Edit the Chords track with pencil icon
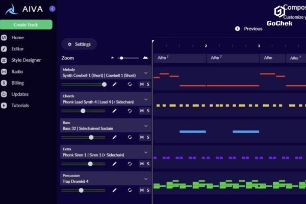The width and height of the screenshot is (306, 204). pos(114,111)
